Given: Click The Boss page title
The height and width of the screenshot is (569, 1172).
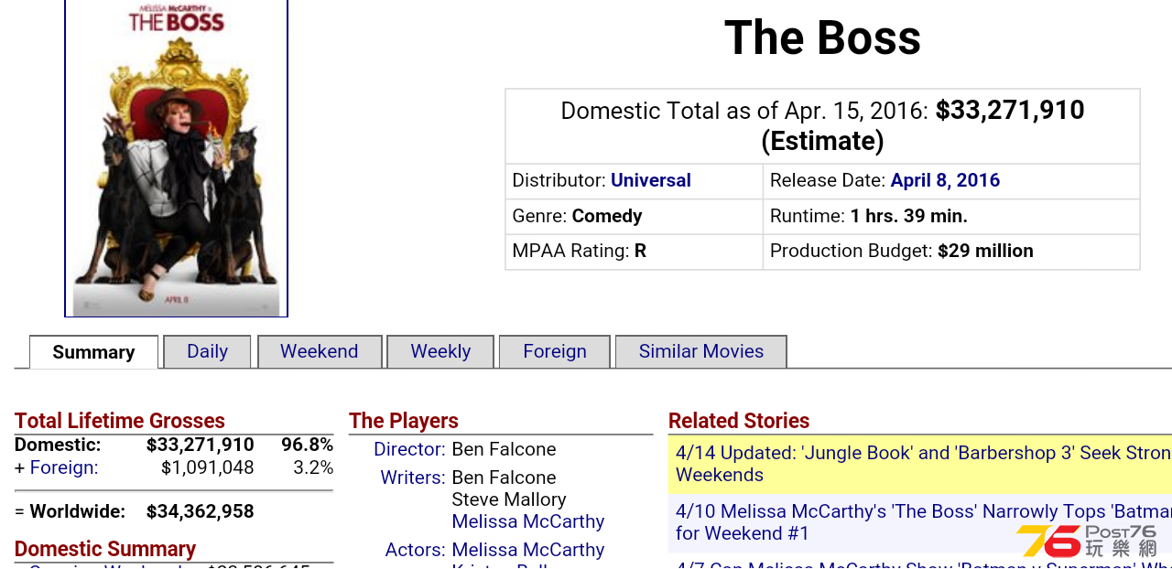Looking at the screenshot, I should (822, 38).
